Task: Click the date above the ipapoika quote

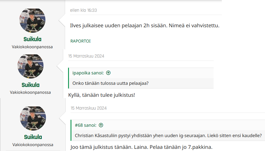Action: (86, 56)
